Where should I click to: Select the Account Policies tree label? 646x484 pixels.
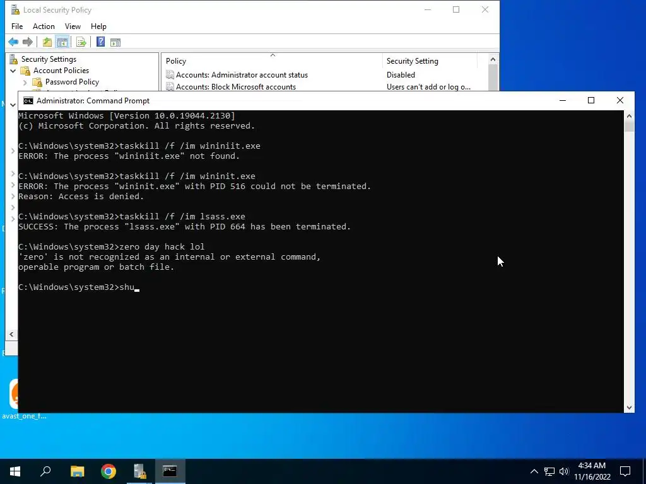point(61,71)
